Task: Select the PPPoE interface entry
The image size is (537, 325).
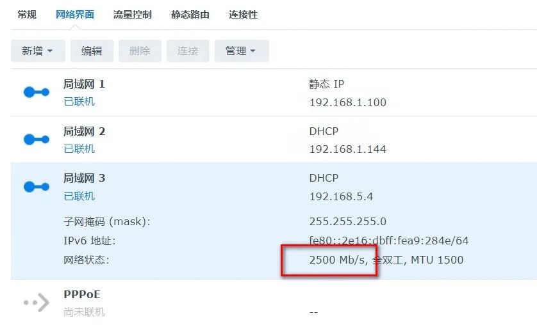Action: pos(274,302)
